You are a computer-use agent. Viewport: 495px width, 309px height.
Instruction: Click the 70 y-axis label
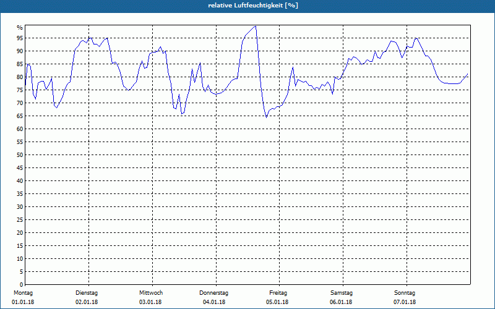(20, 103)
